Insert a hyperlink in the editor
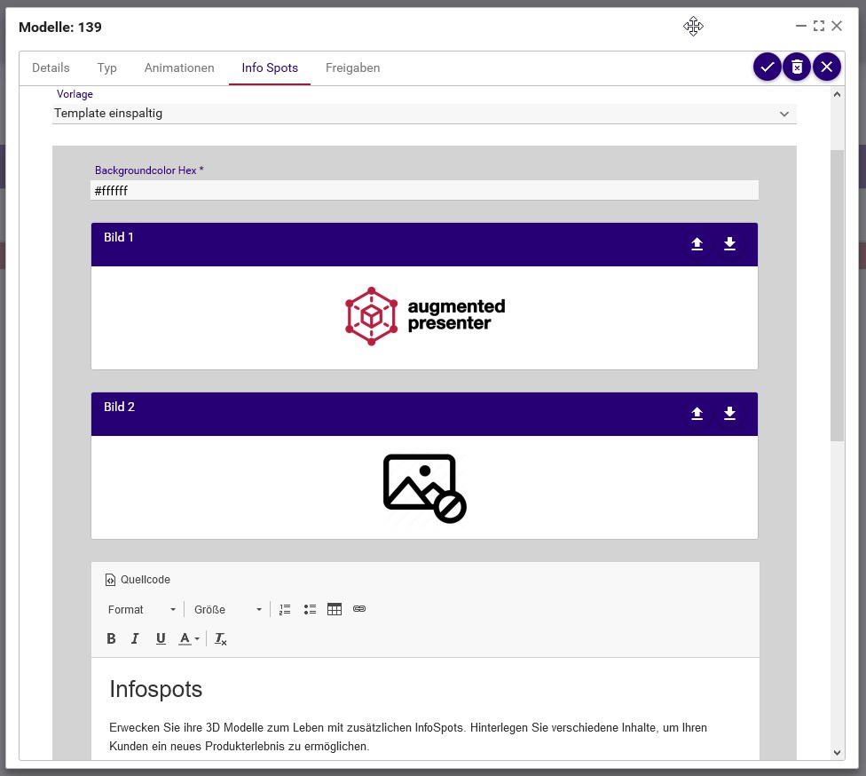 click(359, 609)
